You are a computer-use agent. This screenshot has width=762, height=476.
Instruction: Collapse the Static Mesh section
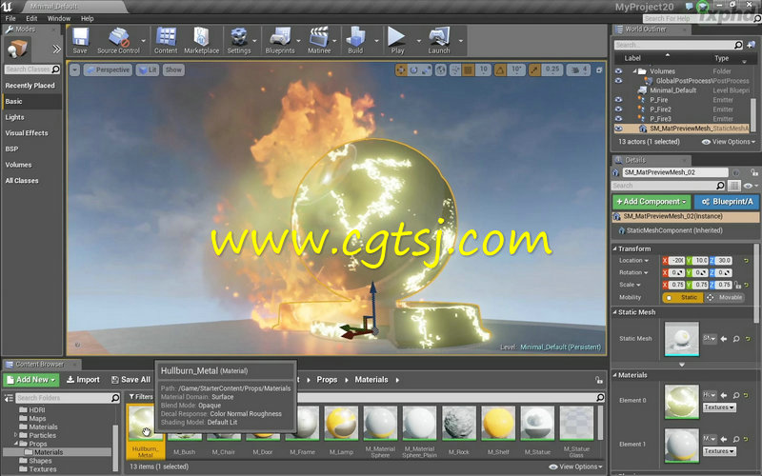[x=615, y=312]
